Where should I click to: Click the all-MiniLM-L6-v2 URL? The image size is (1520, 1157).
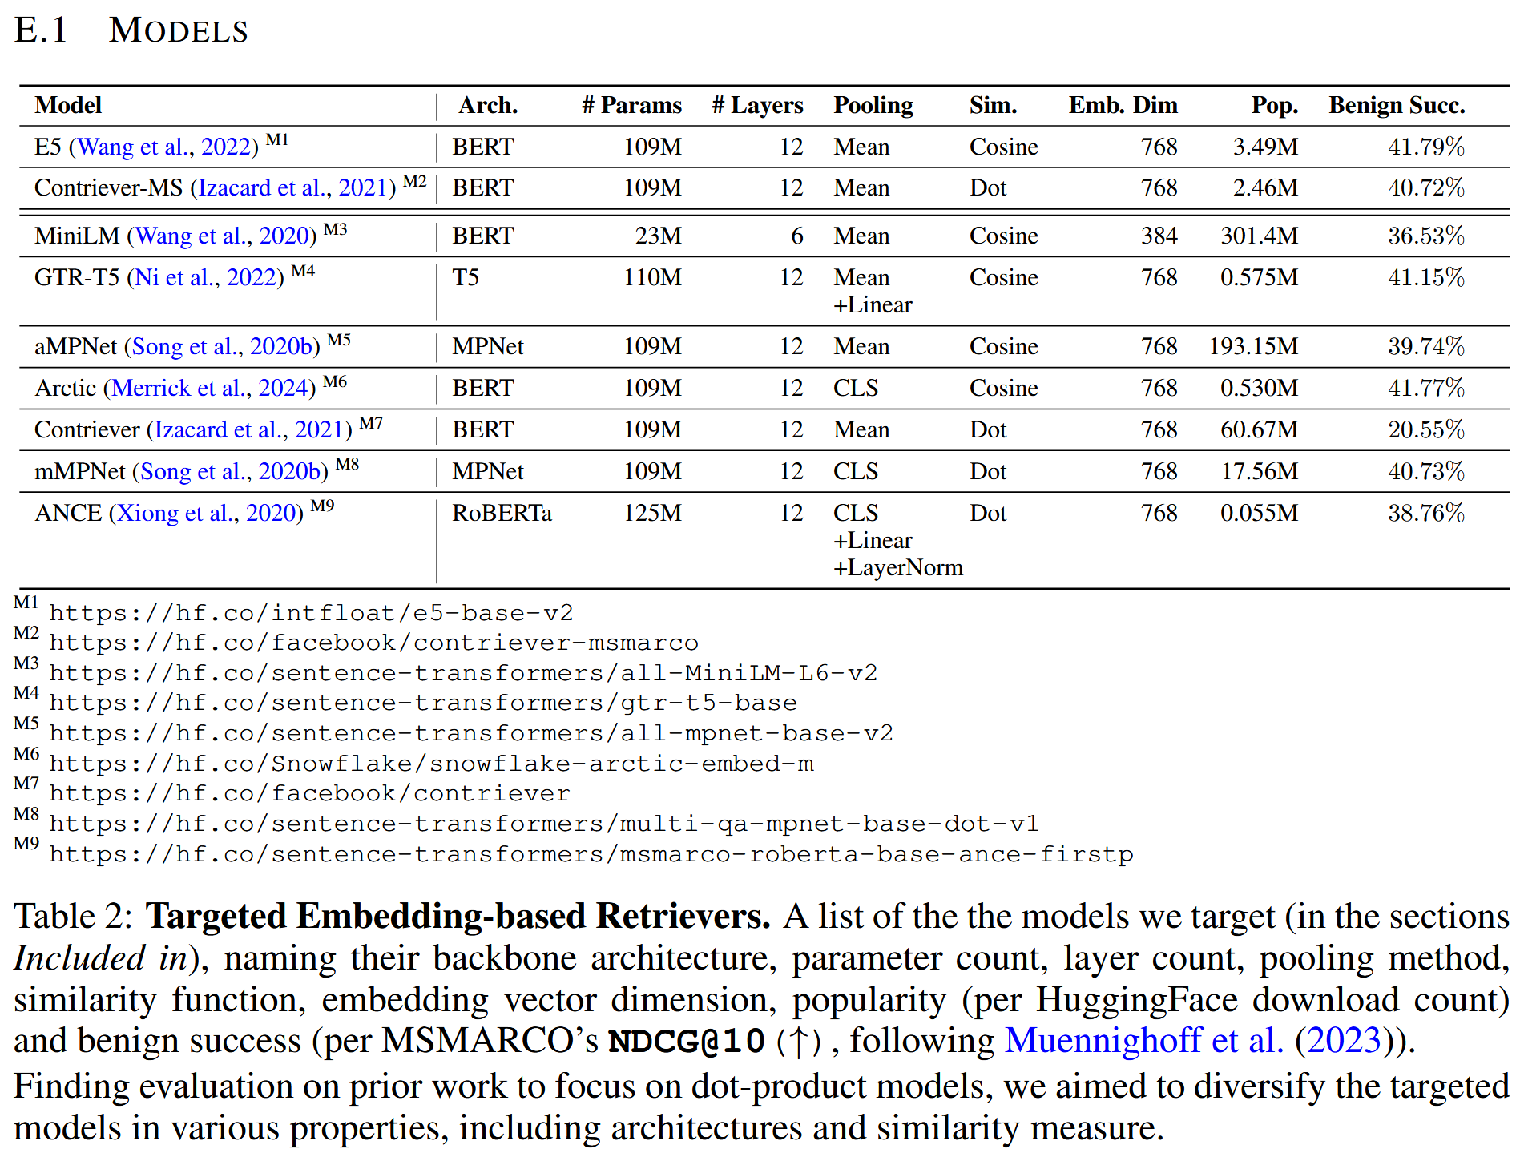pyautogui.click(x=463, y=674)
